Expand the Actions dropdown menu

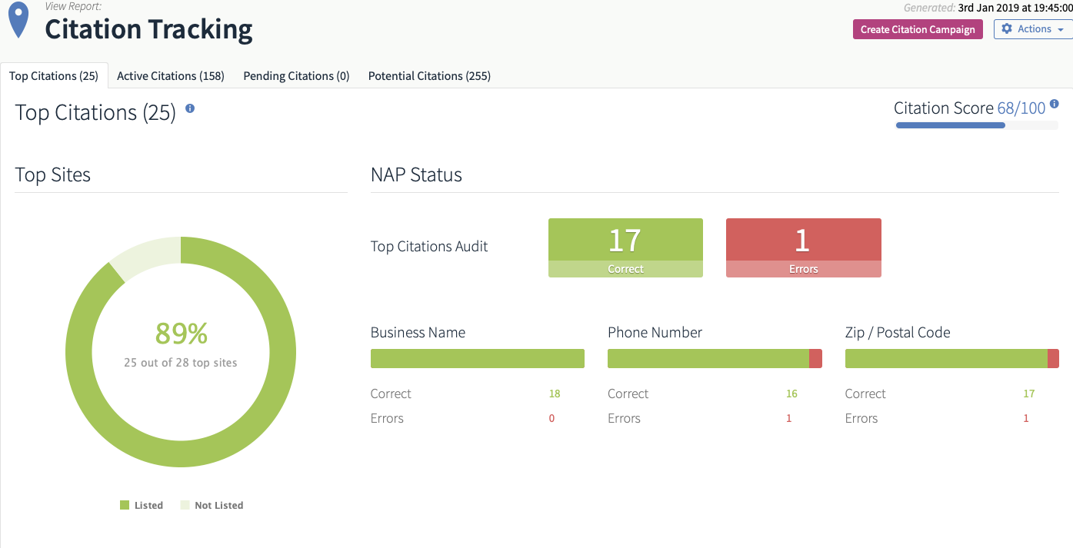[1033, 29]
